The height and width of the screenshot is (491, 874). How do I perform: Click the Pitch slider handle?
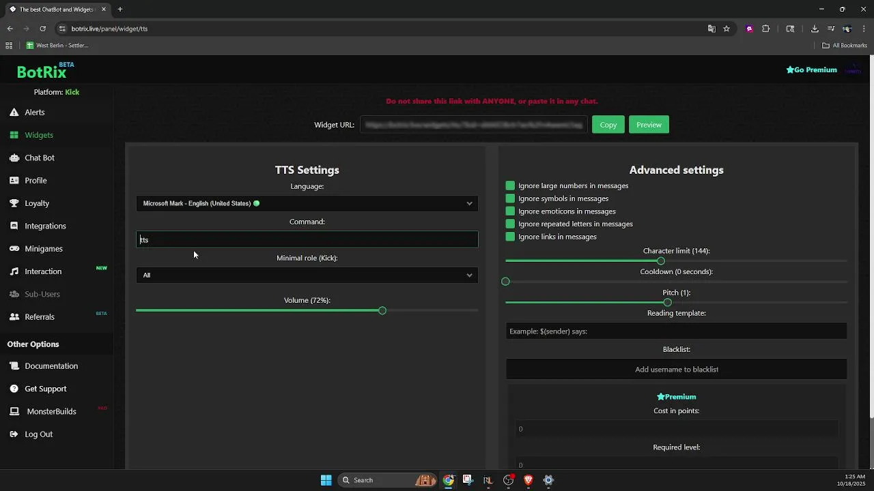pos(667,302)
